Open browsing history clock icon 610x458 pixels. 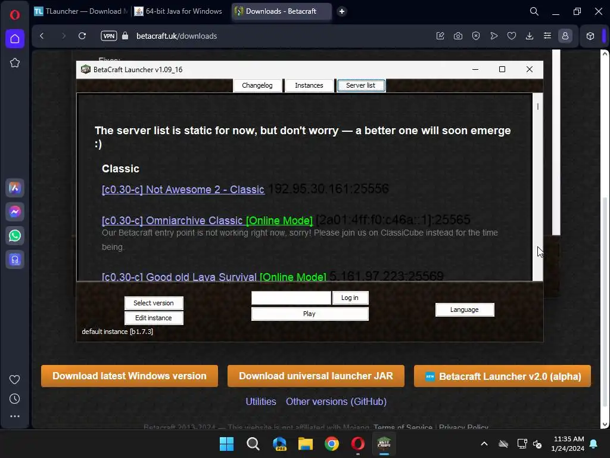[15, 399]
